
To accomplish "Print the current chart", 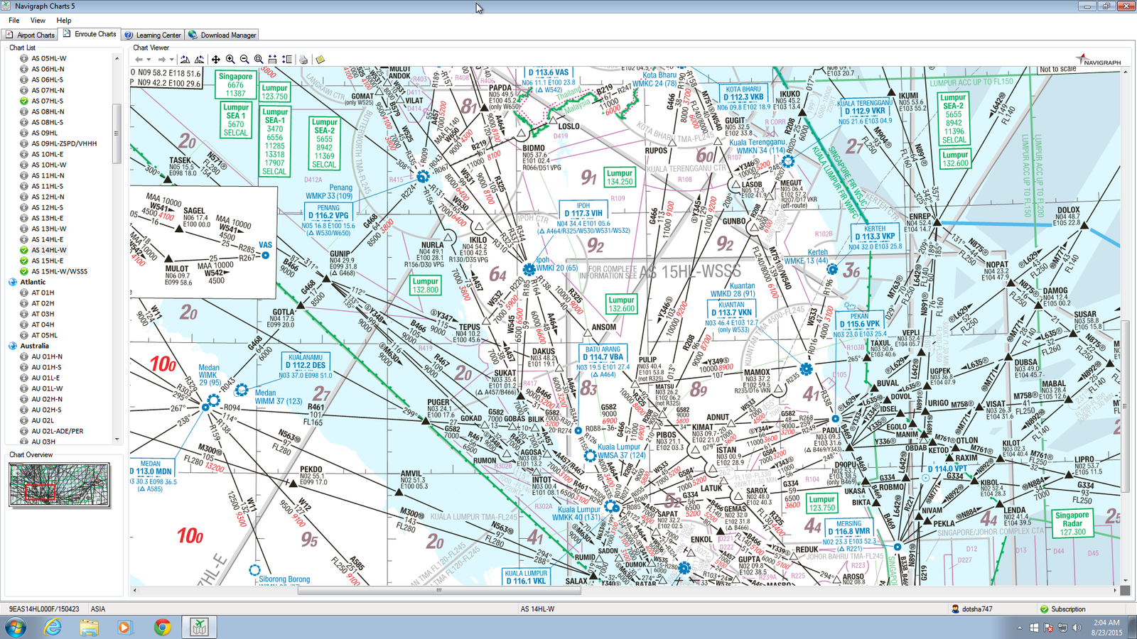I will pos(303,60).
